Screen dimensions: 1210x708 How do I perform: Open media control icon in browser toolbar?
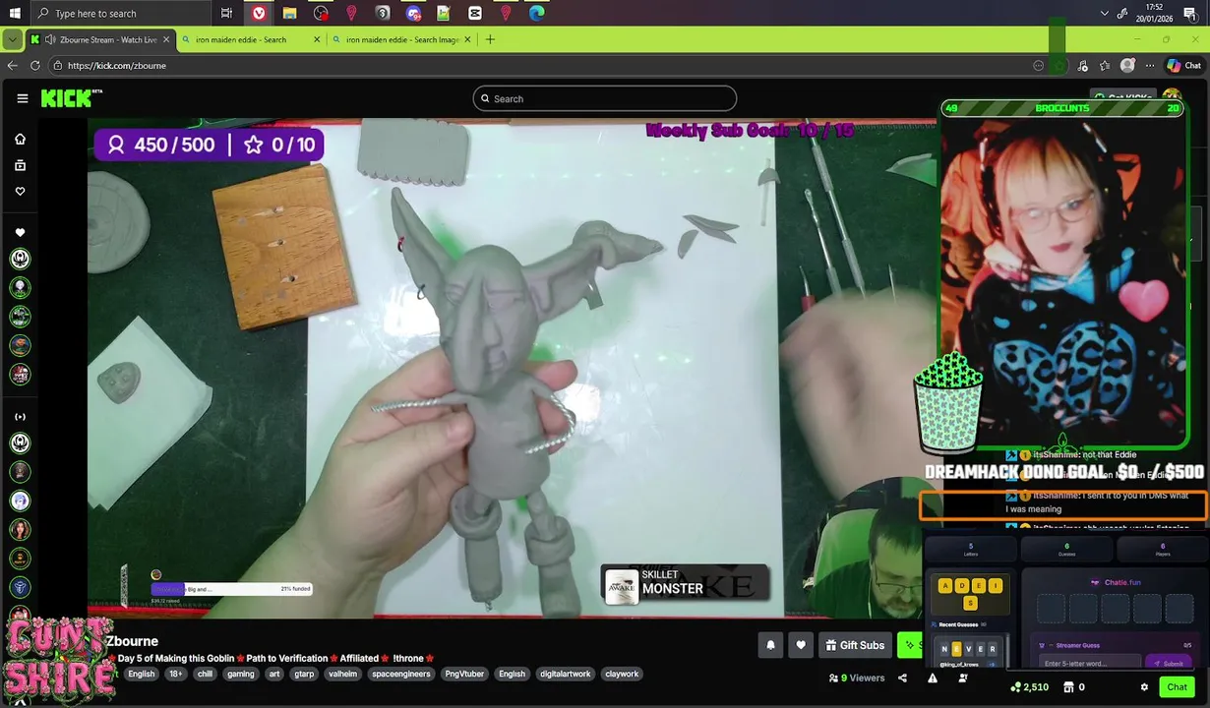pos(1083,66)
